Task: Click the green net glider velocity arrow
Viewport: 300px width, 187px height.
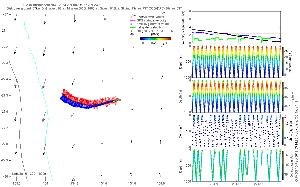Action: 132,27
